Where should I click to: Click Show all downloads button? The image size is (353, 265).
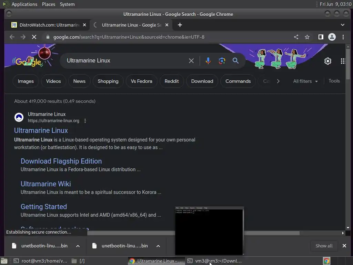point(324,246)
